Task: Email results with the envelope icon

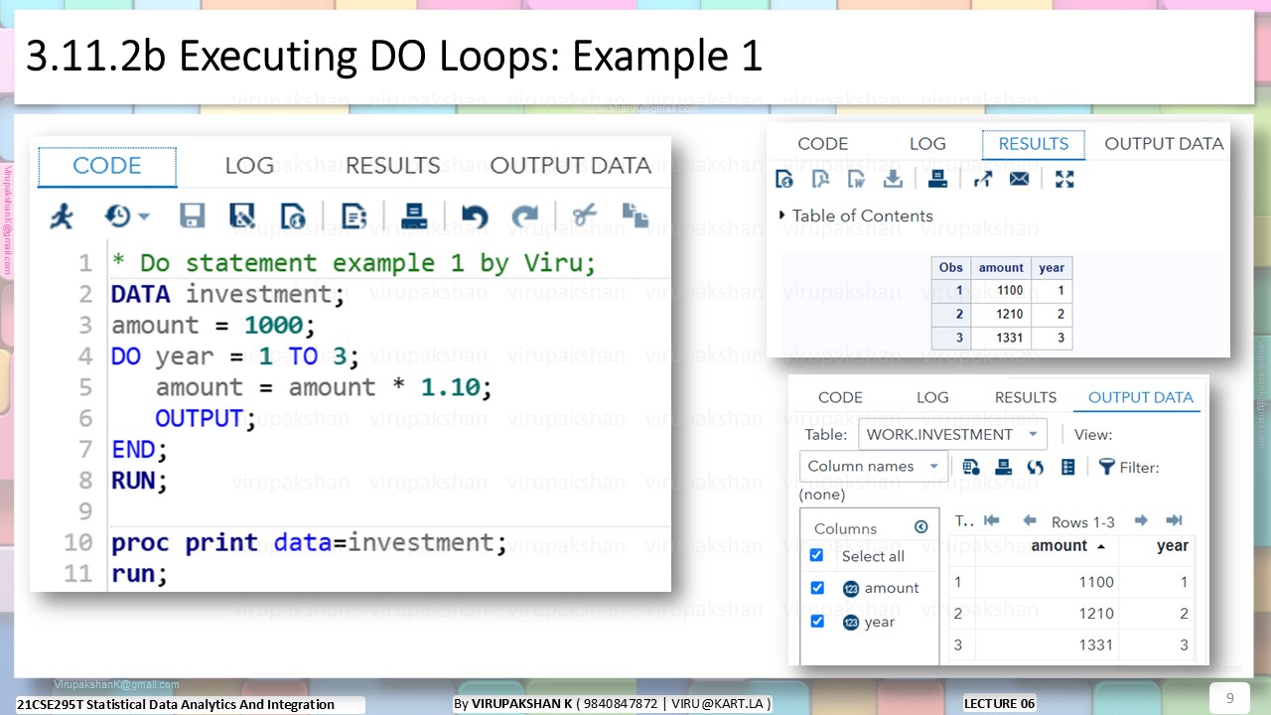Action: click(1019, 179)
